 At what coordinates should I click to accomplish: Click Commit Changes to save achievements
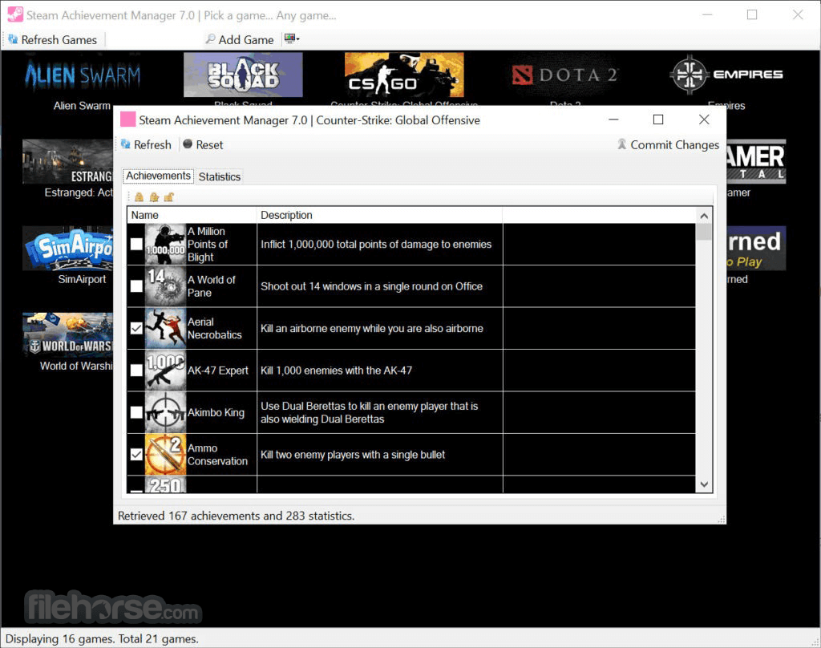(x=668, y=144)
